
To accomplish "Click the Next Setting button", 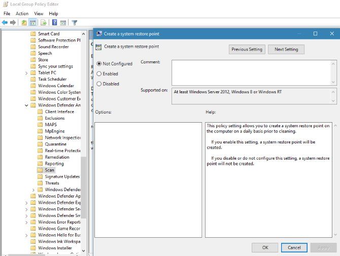I will pos(286,49).
